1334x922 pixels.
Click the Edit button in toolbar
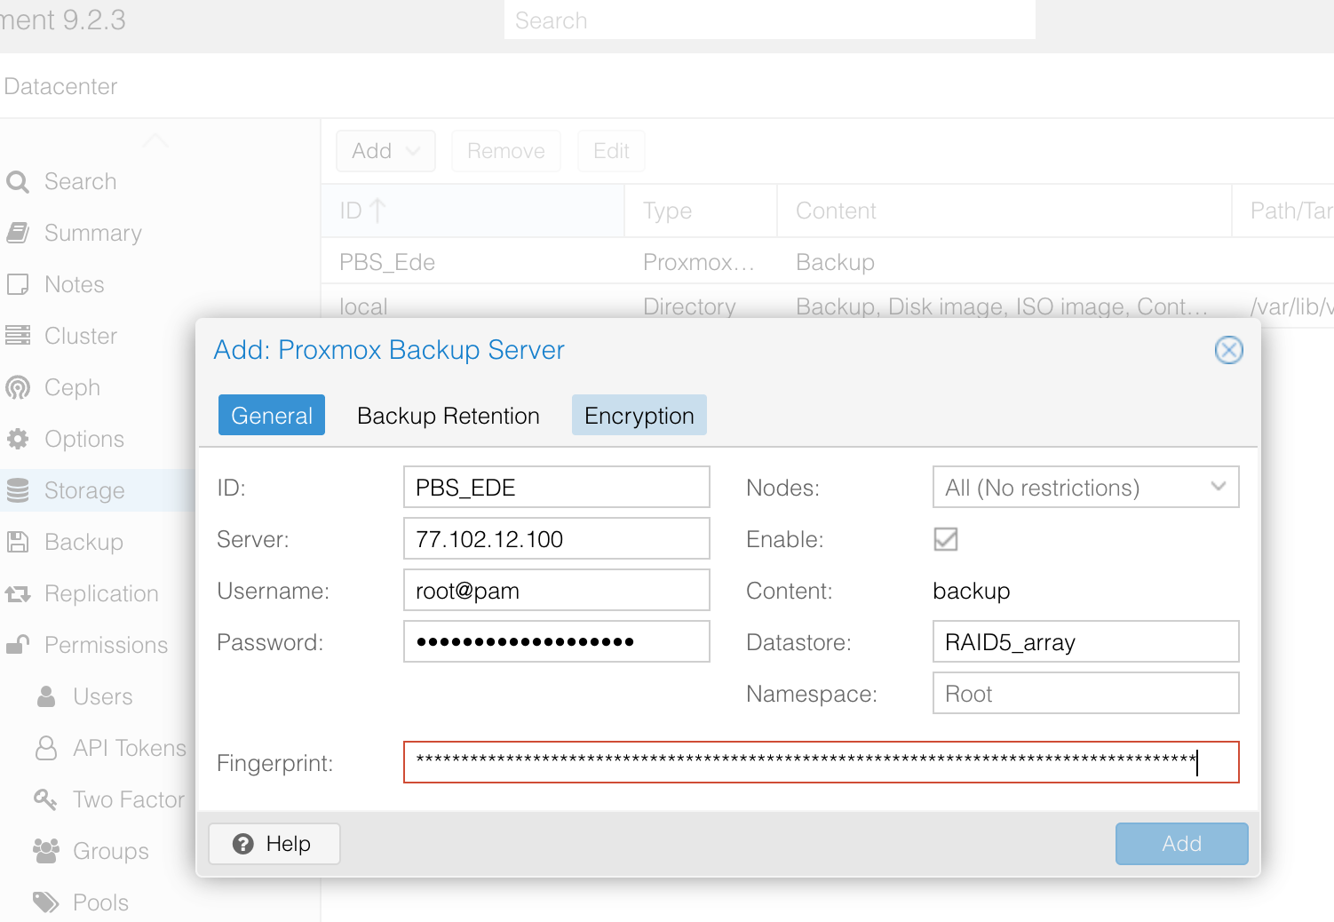(611, 151)
